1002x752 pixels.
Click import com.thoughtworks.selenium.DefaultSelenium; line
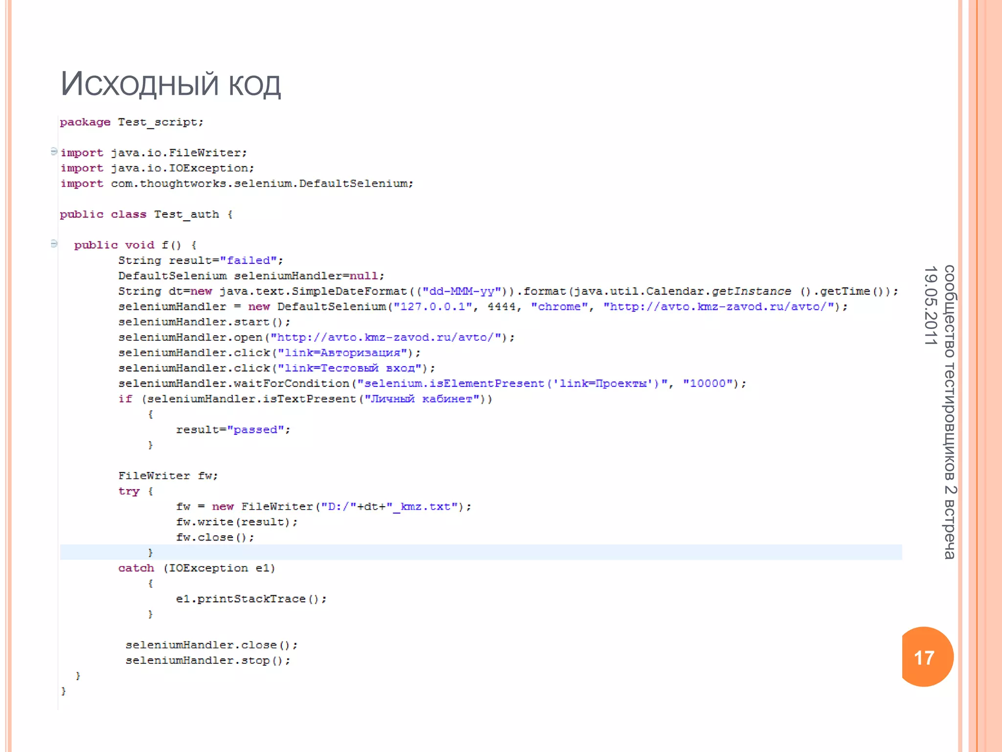tap(237, 184)
